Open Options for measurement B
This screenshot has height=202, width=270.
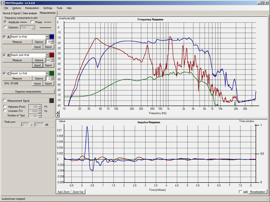coord(39,60)
